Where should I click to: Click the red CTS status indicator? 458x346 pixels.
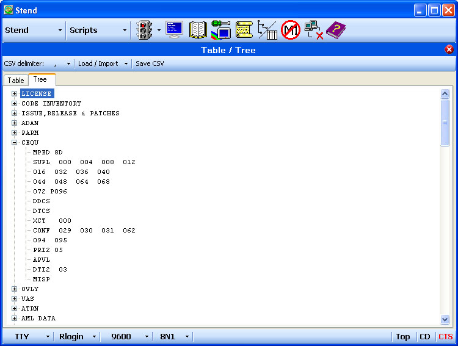445,337
